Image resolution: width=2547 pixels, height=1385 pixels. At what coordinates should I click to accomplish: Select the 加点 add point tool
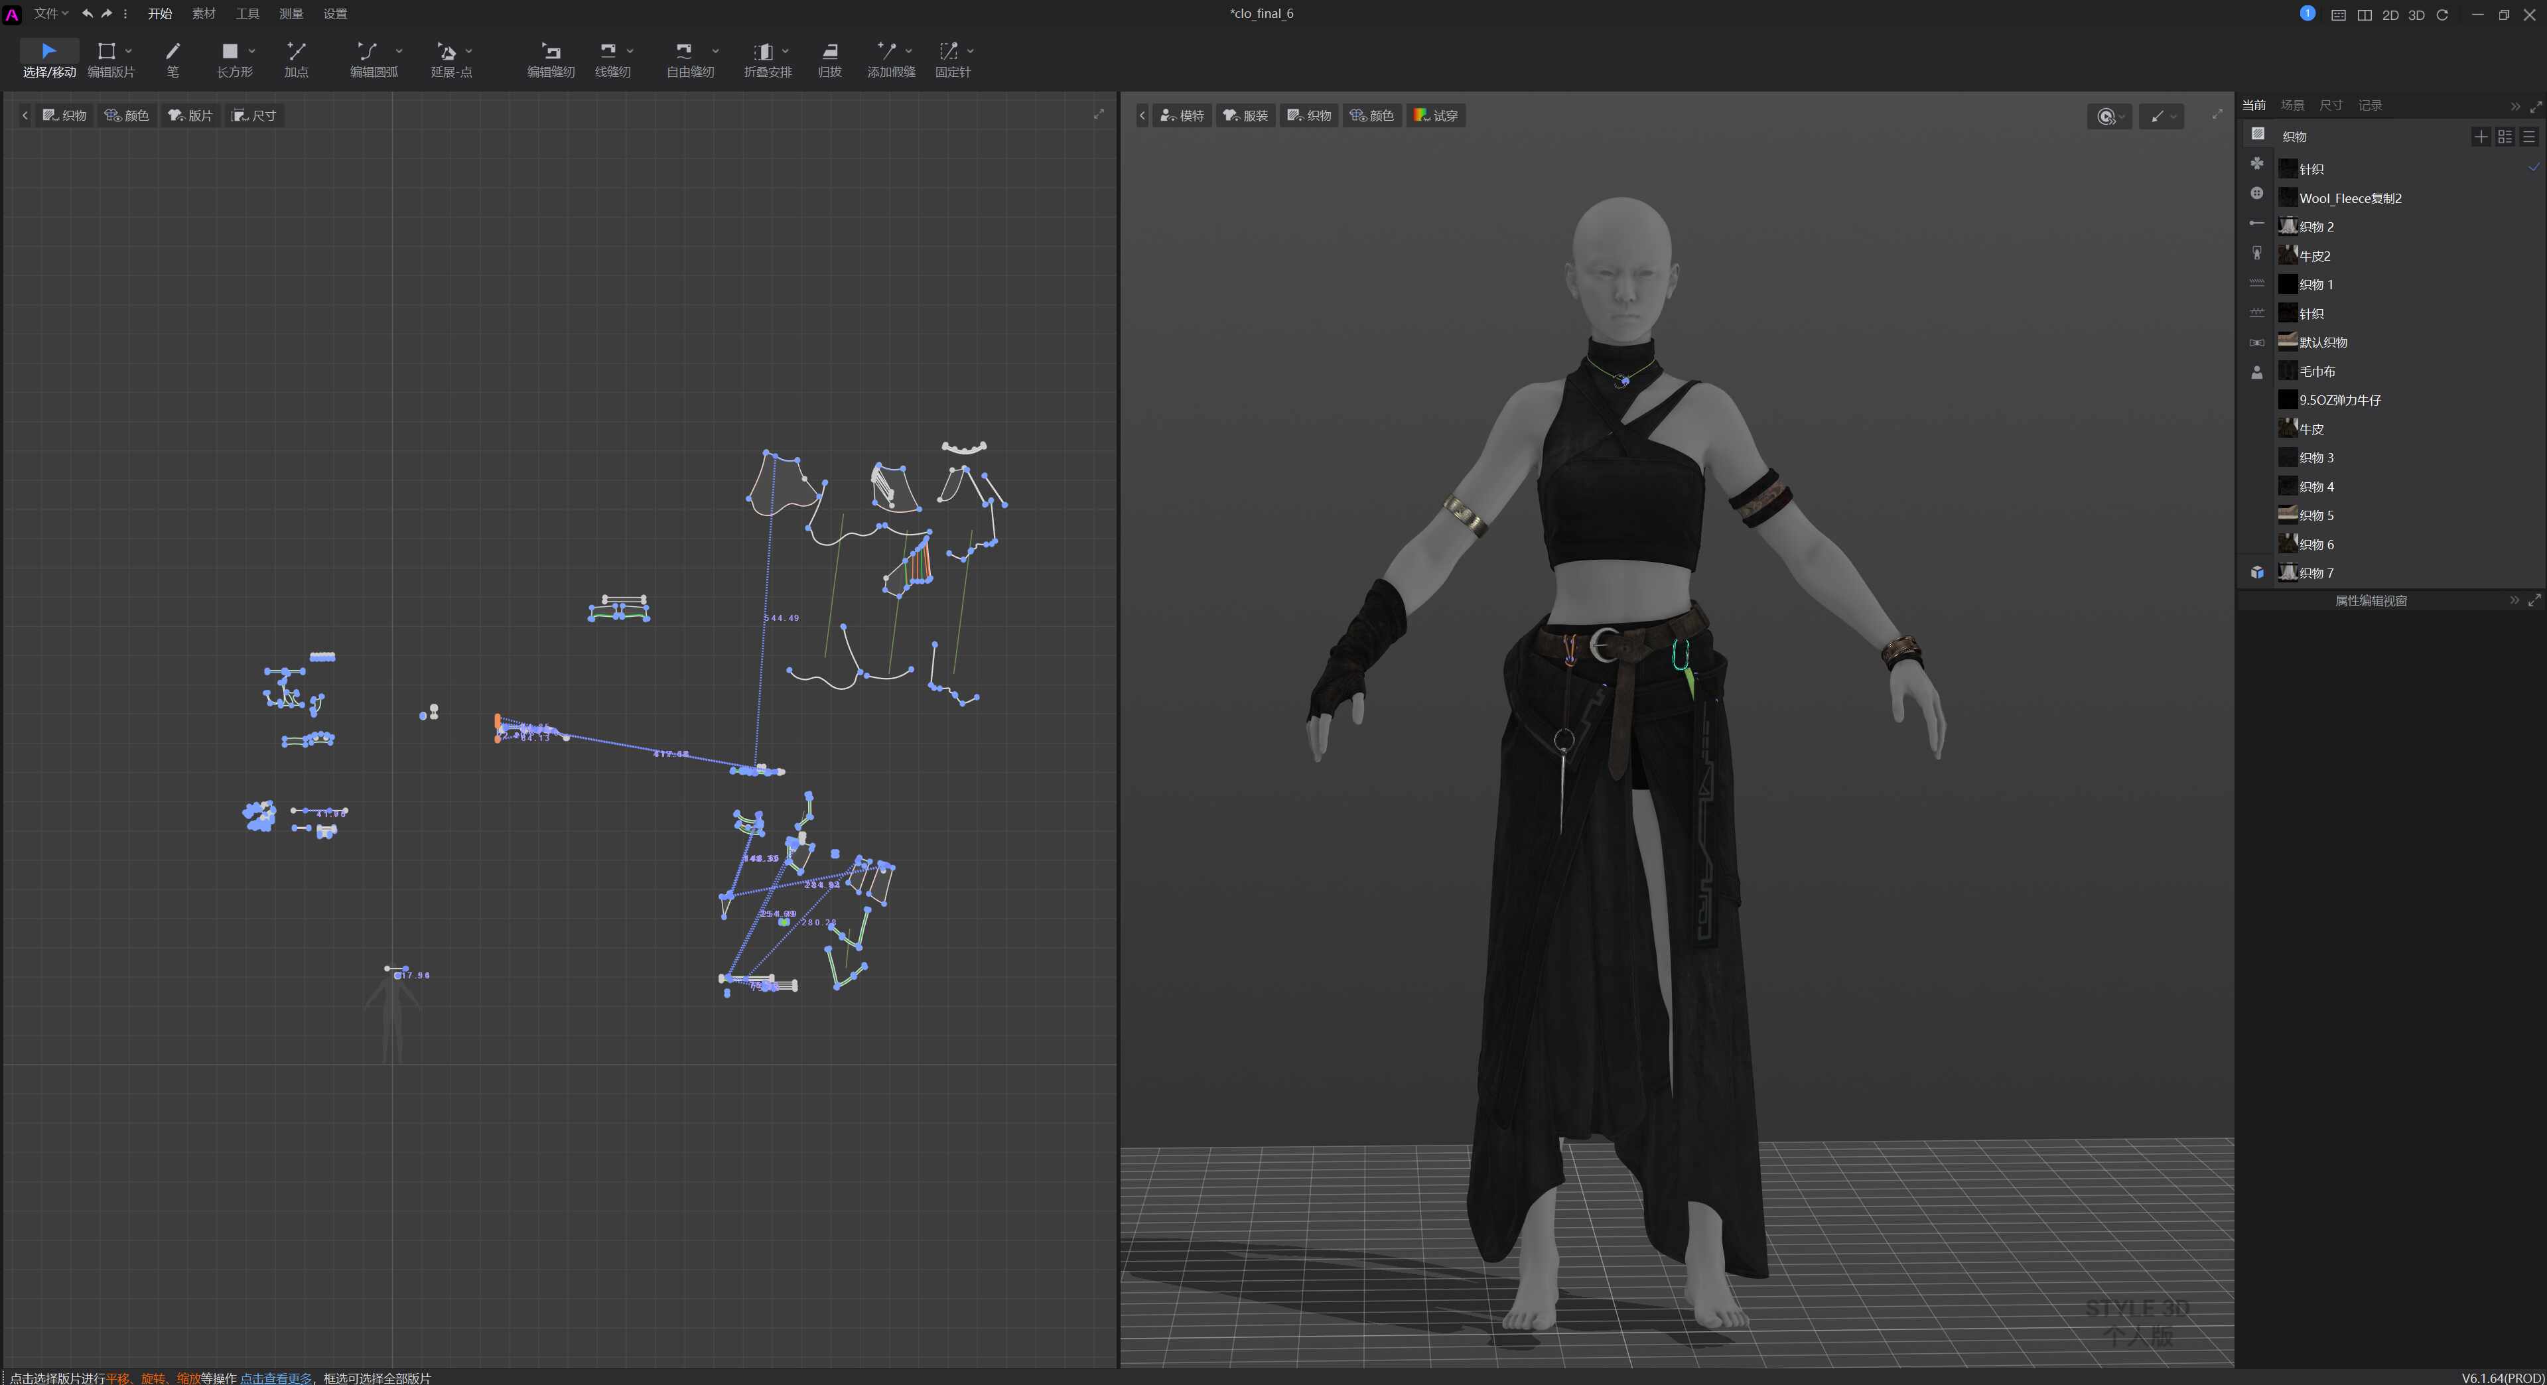[296, 59]
